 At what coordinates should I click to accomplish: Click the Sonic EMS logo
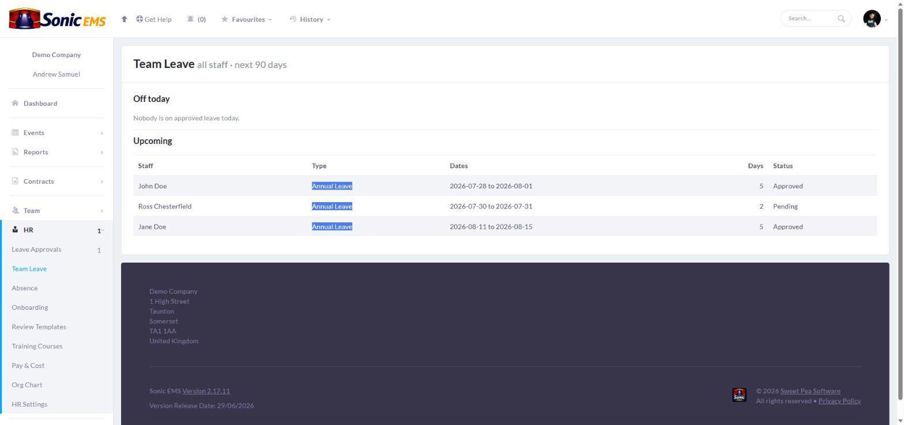pyautogui.click(x=57, y=19)
